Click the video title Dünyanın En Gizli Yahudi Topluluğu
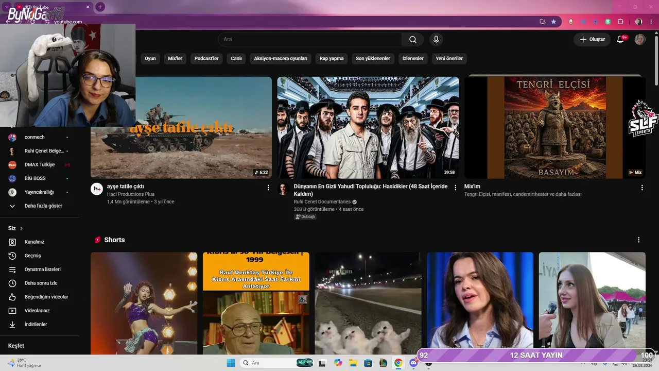The image size is (659, 371). tap(371, 190)
